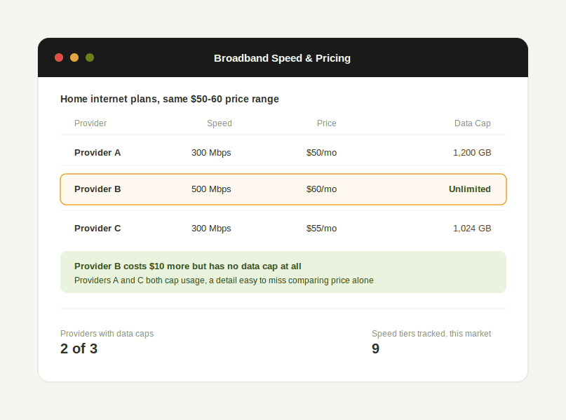The width and height of the screenshot is (566, 420).
Task: Select the Provider A name cell
Action: (x=97, y=153)
